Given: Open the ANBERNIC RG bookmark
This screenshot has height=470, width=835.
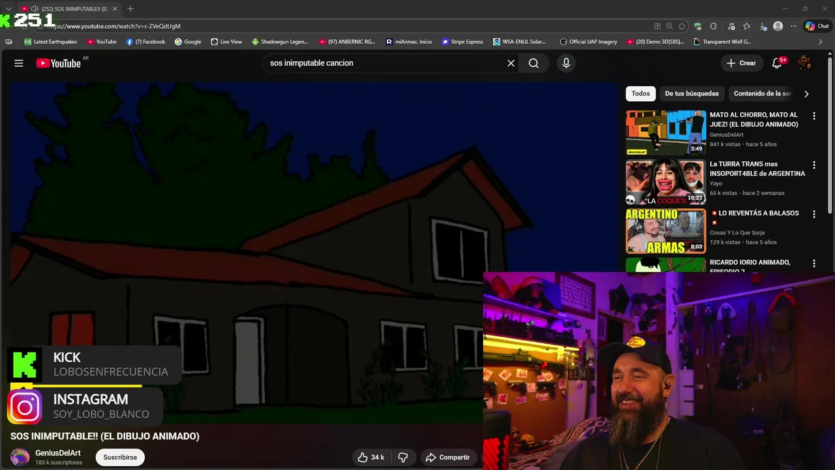Looking at the screenshot, I should click(347, 42).
